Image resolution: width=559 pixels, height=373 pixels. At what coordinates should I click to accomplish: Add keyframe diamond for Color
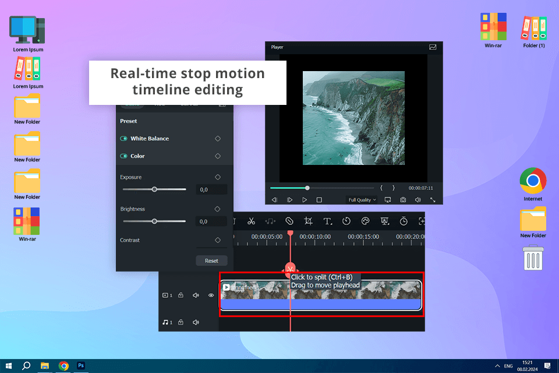pyautogui.click(x=218, y=156)
